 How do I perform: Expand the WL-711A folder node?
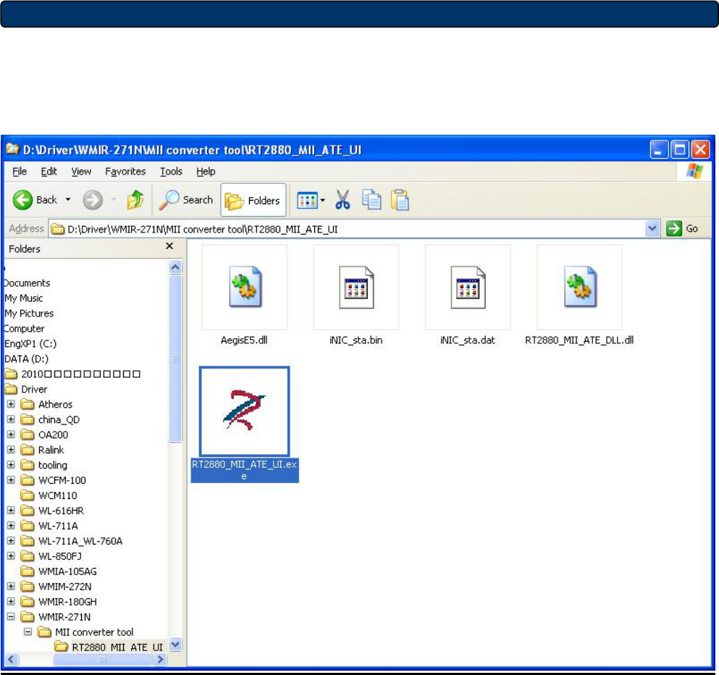tap(11, 525)
